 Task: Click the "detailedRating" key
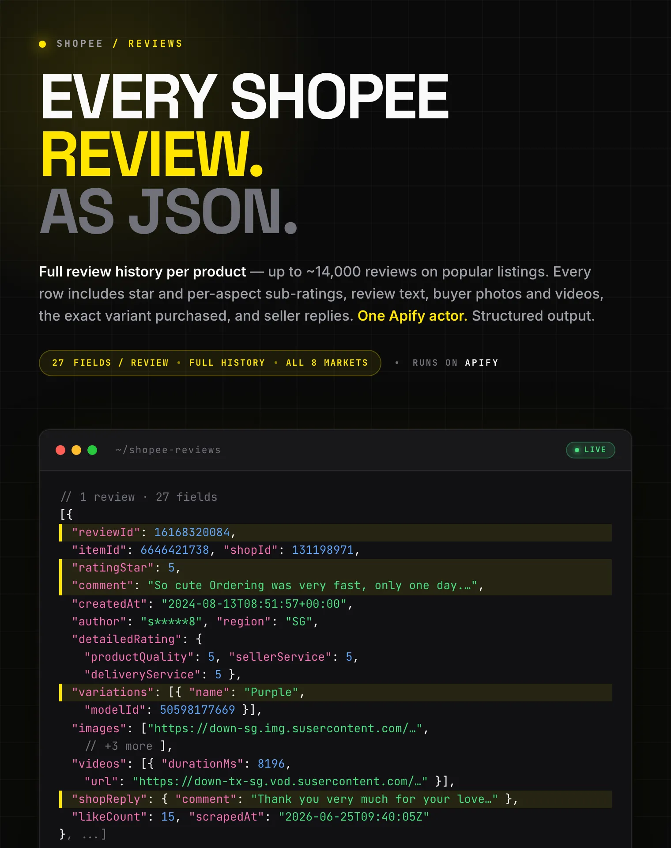(x=127, y=639)
